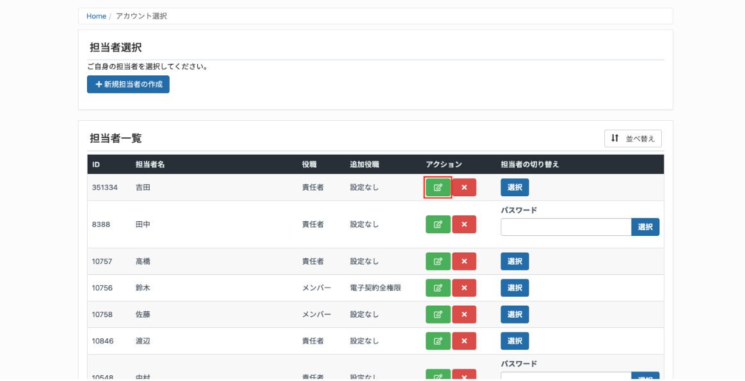Screen dimensions: 745x381
Task: Select the 鈴木 account
Action: pyautogui.click(x=515, y=288)
